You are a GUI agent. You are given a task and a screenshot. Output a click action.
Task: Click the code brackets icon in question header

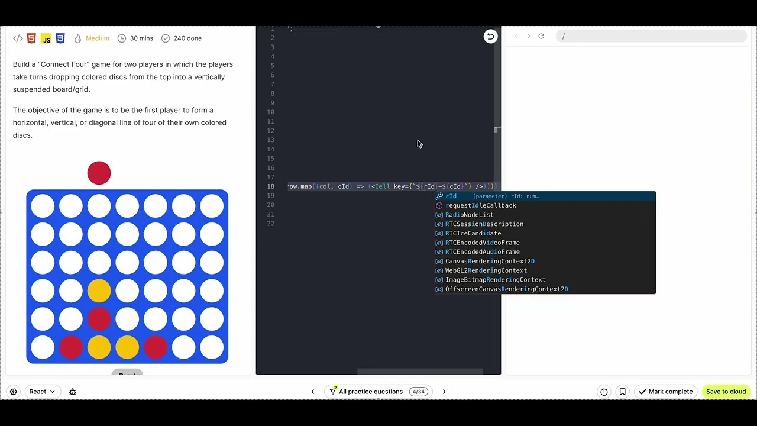click(18, 38)
